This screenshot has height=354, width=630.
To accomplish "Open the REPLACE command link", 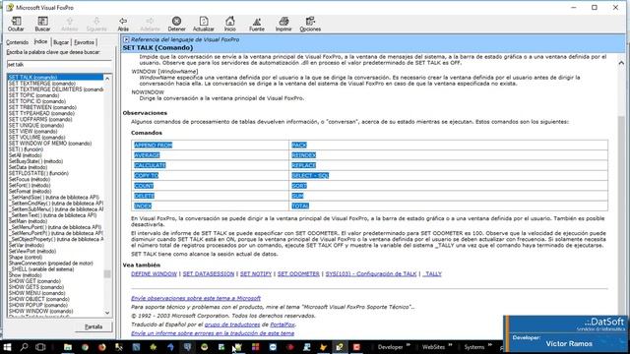I will tap(304, 165).
